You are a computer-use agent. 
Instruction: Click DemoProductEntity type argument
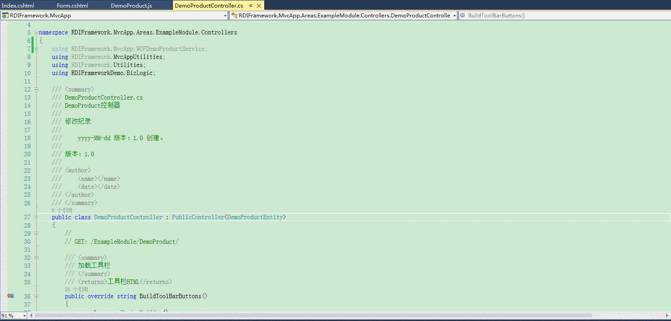255,217
